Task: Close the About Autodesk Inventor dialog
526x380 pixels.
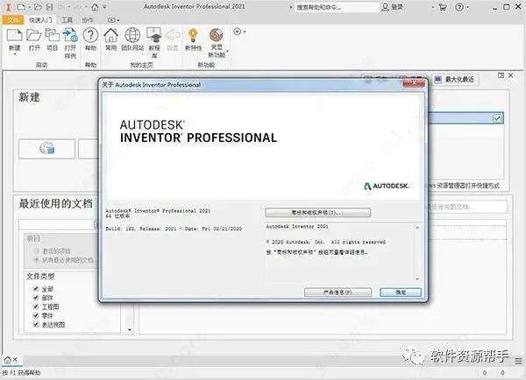Action: coord(414,83)
